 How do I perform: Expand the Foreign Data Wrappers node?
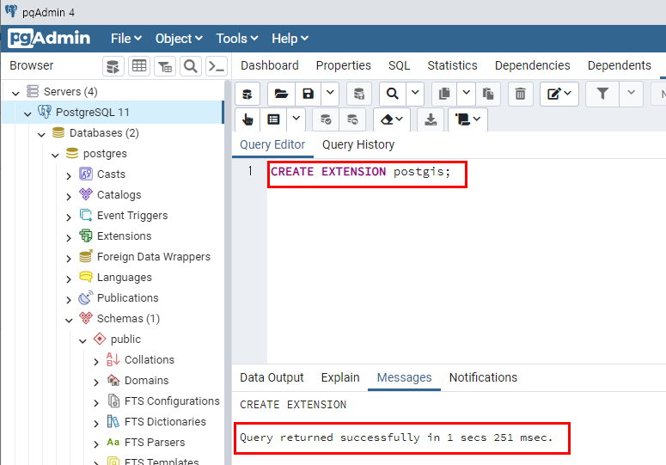pyautogui.click(x=69, y=258)
